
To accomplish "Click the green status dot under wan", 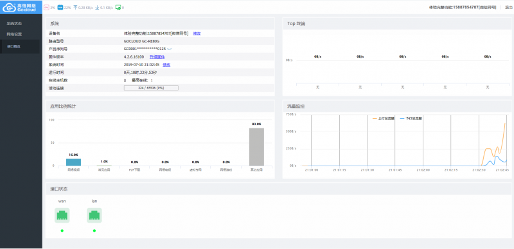I will (62, 230).
